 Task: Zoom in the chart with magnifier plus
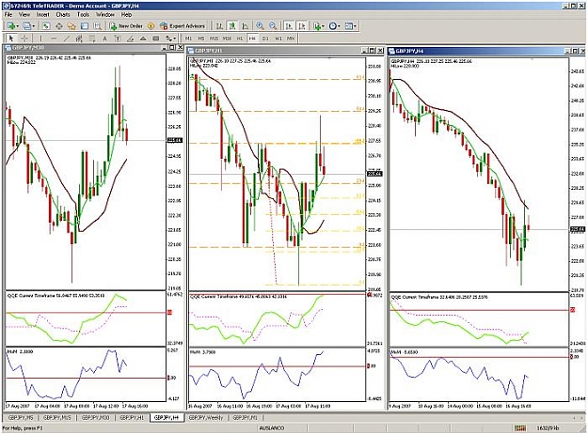pyautogui.click(x=260, y=26)
